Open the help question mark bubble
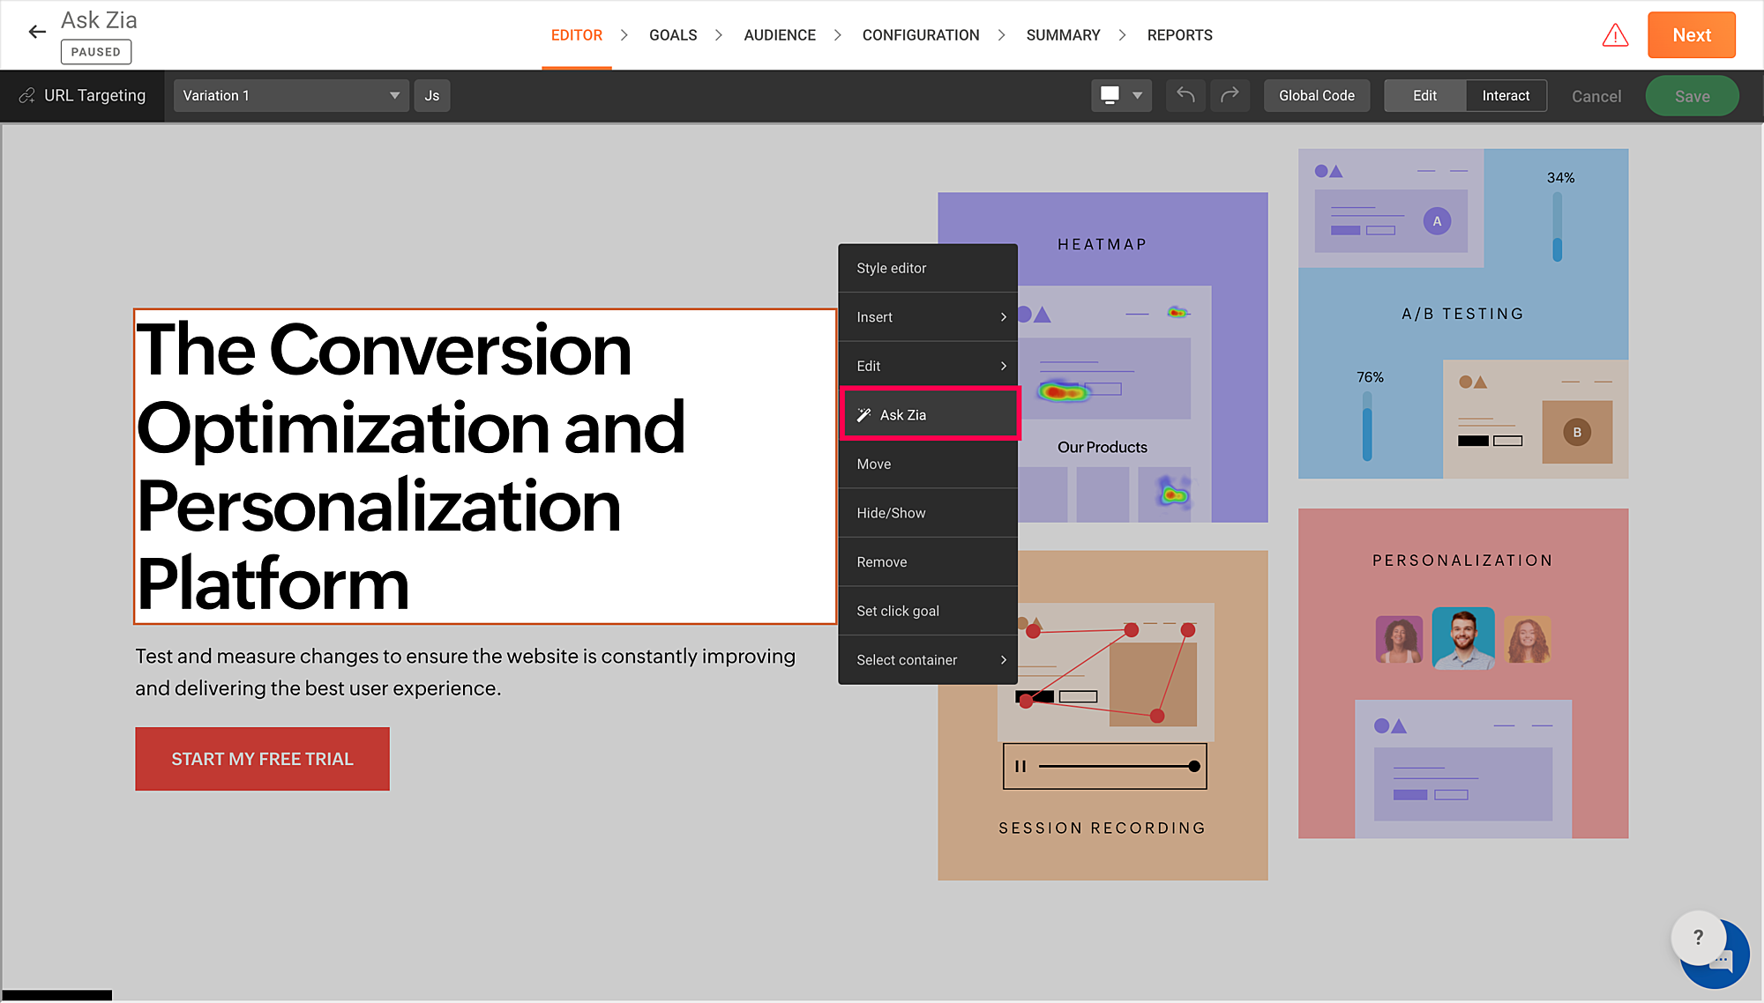Viewport: 1764px width, 1003px height. click(x=1697, y=938)
